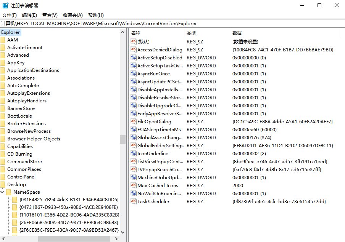345x242 pixels.
Task: Click the IconUnderline DWORD icon
Action: [133, 153]
